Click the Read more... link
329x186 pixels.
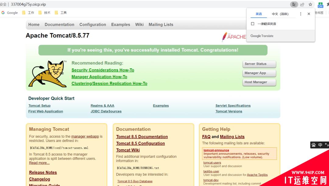(39, 163)
